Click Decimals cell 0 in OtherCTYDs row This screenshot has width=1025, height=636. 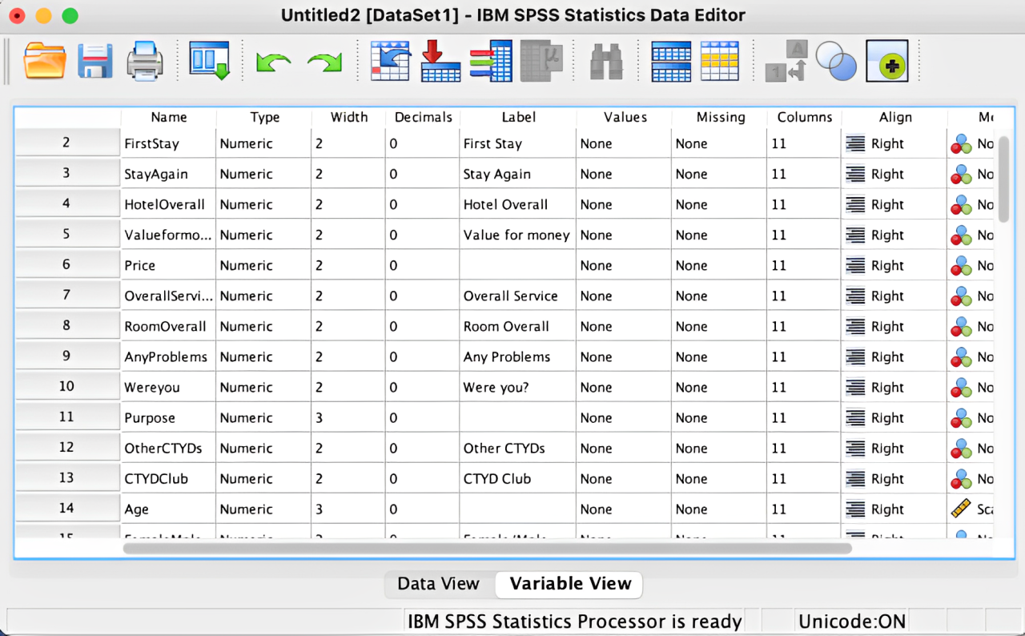coord(423,449)
